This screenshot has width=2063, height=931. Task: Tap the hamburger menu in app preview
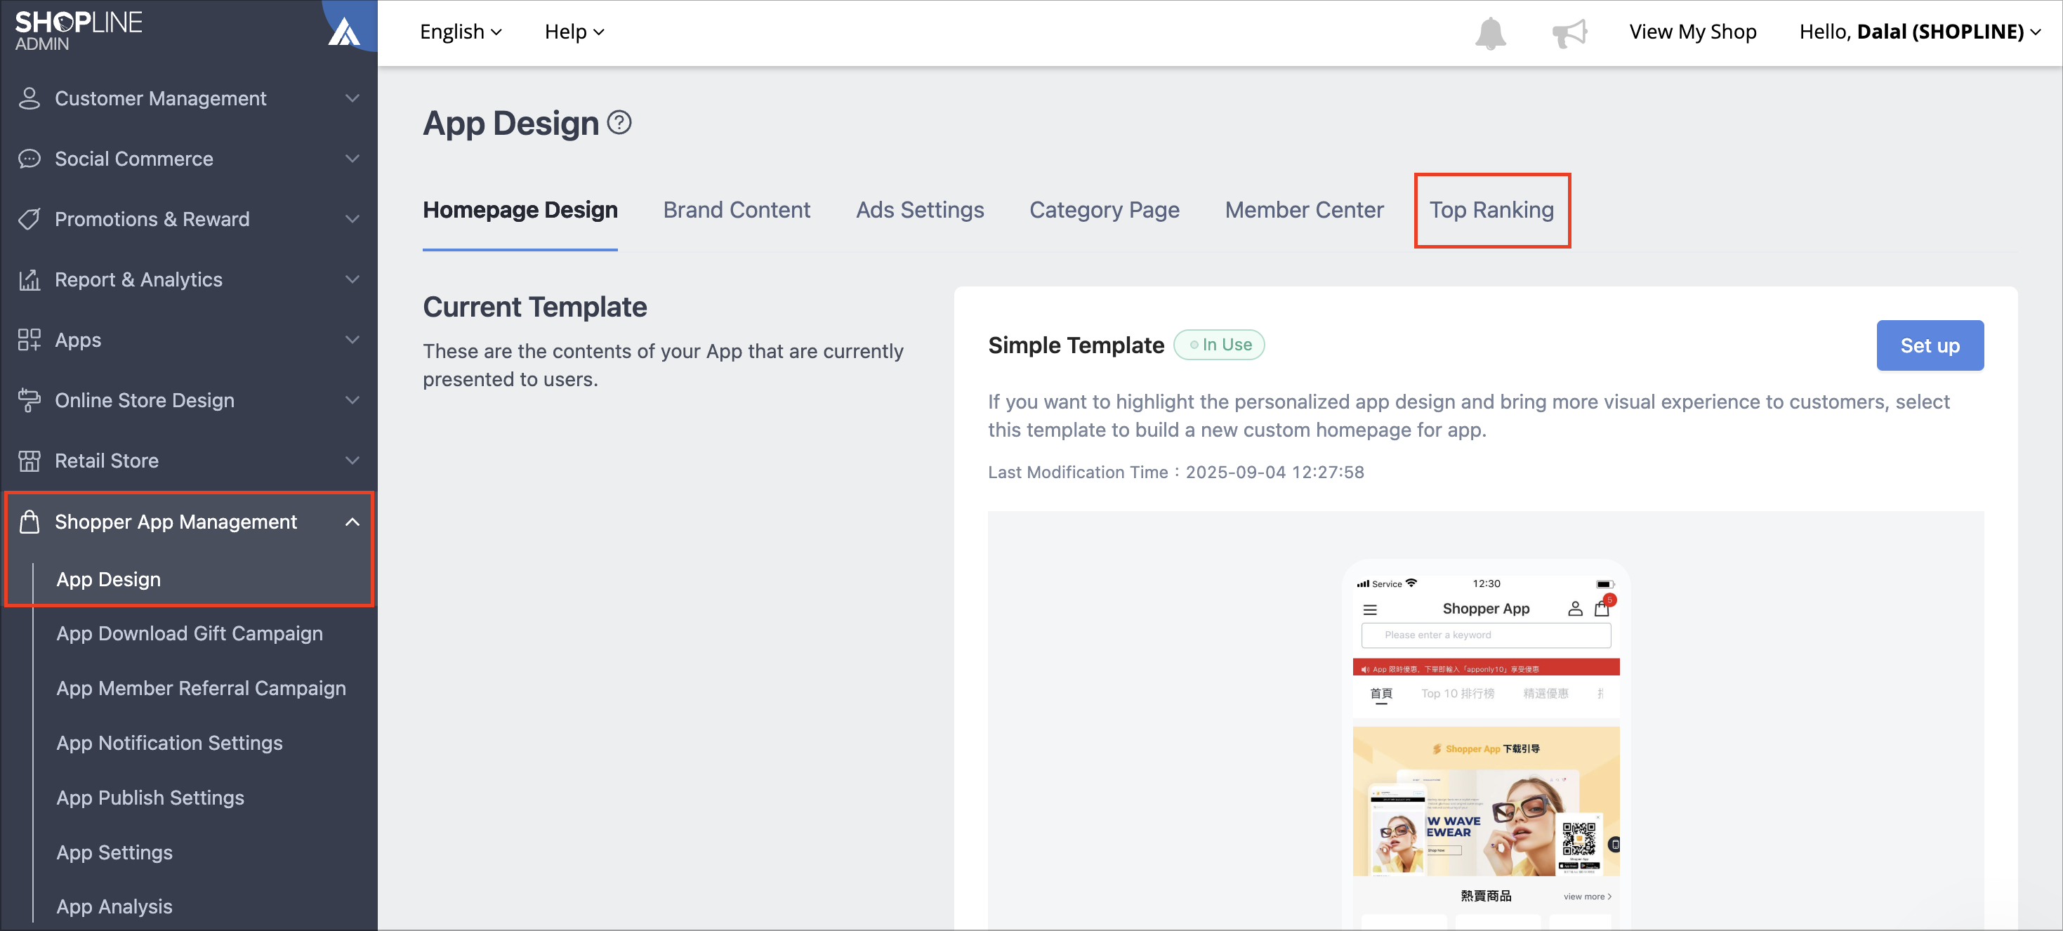pyautogui.click(x=1369, y=609)
